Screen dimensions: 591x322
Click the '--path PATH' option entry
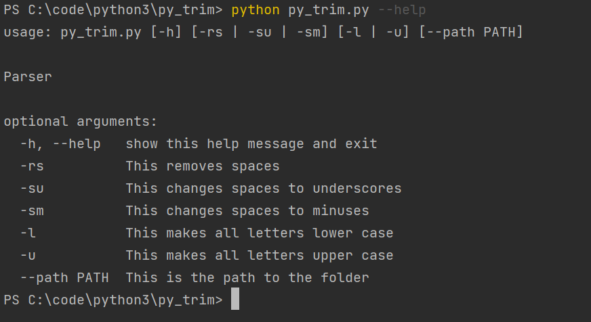pyautogui.click(x=64, y=278)
